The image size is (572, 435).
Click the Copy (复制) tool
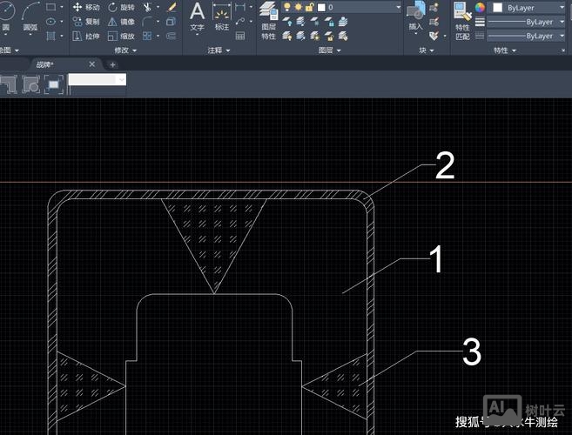[x=85, y=22]
